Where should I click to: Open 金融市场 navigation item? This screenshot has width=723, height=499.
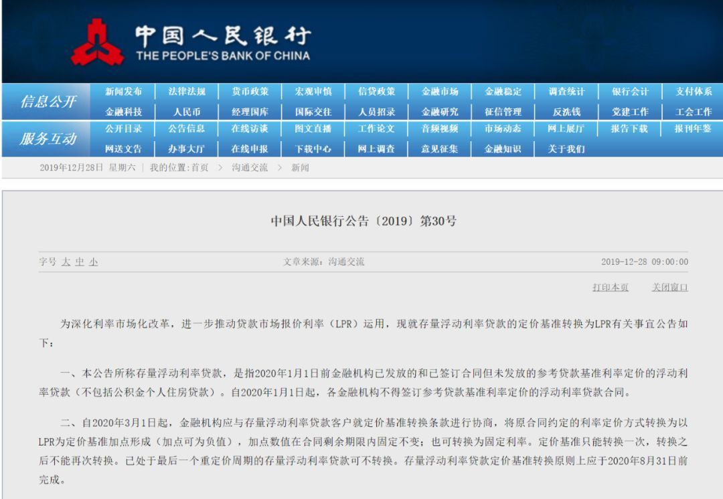[440, 91]
